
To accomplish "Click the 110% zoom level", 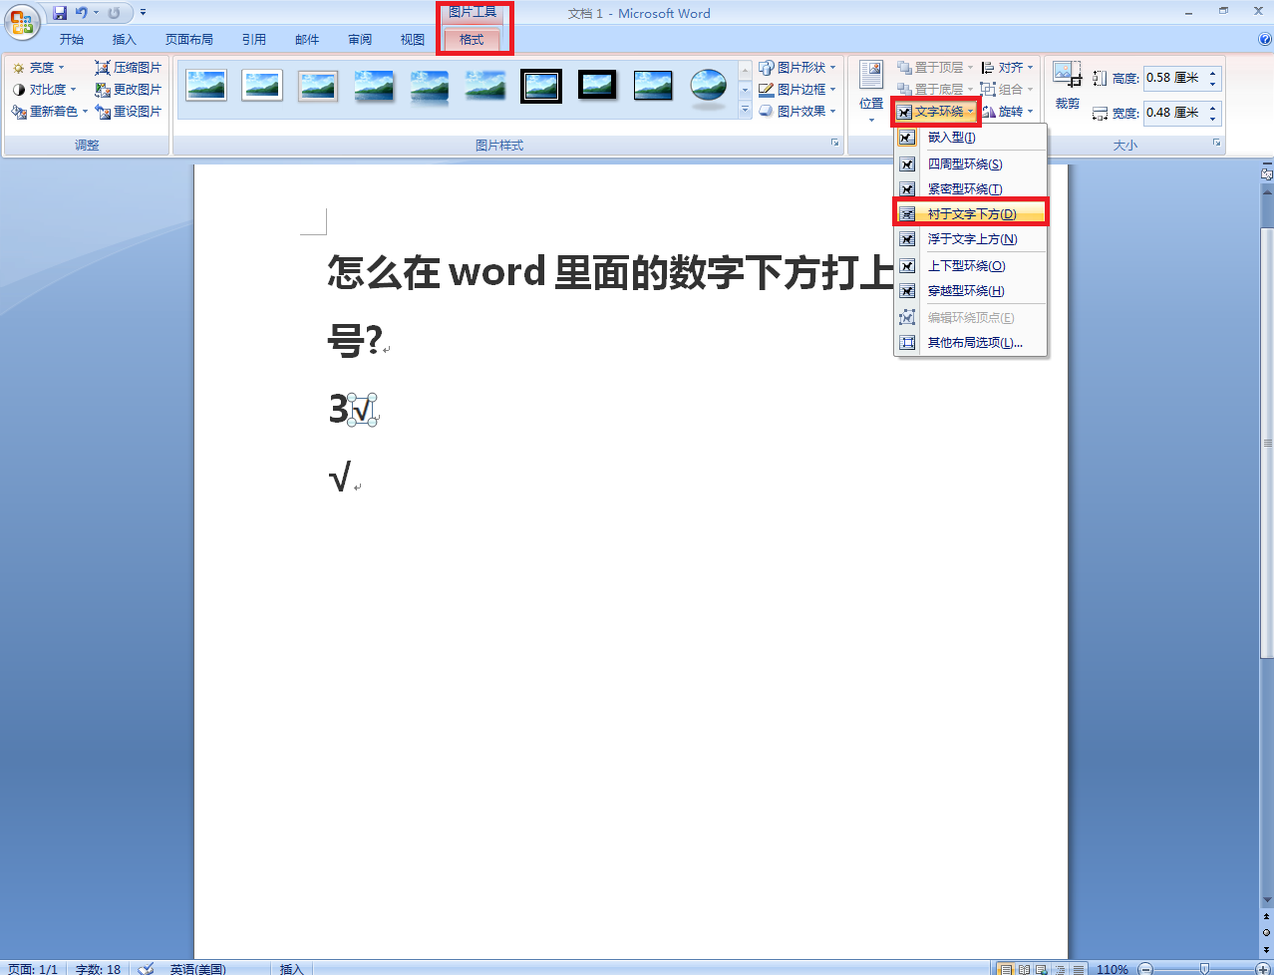I will (1113, 969).
